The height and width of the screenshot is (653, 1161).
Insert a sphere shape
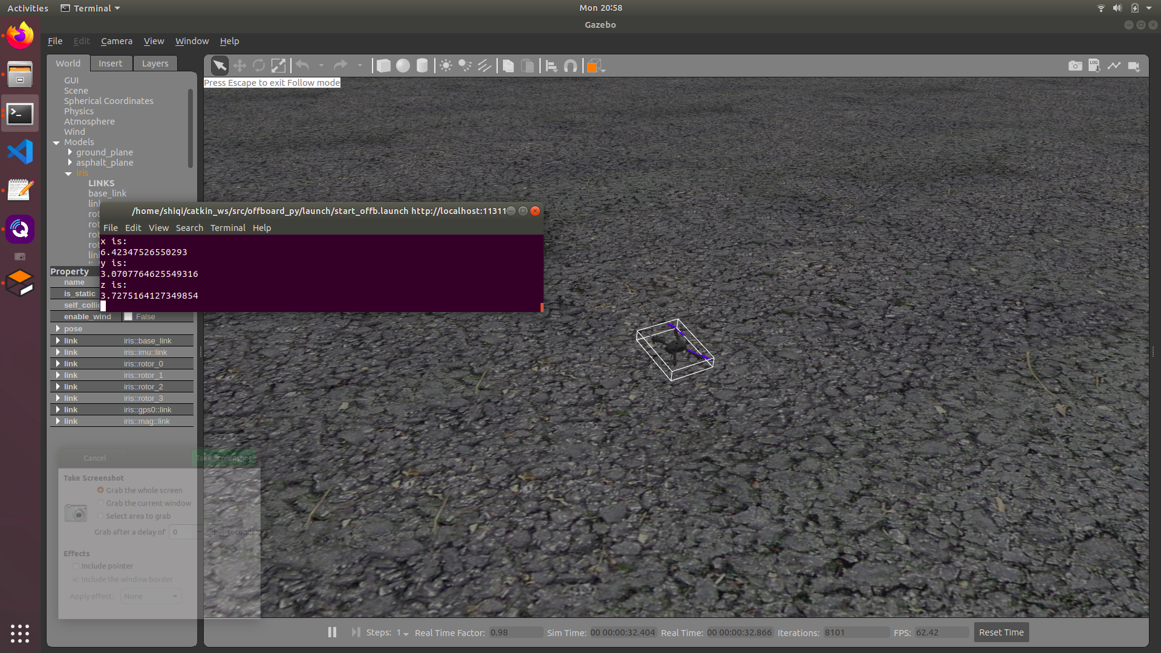point(403,65)
